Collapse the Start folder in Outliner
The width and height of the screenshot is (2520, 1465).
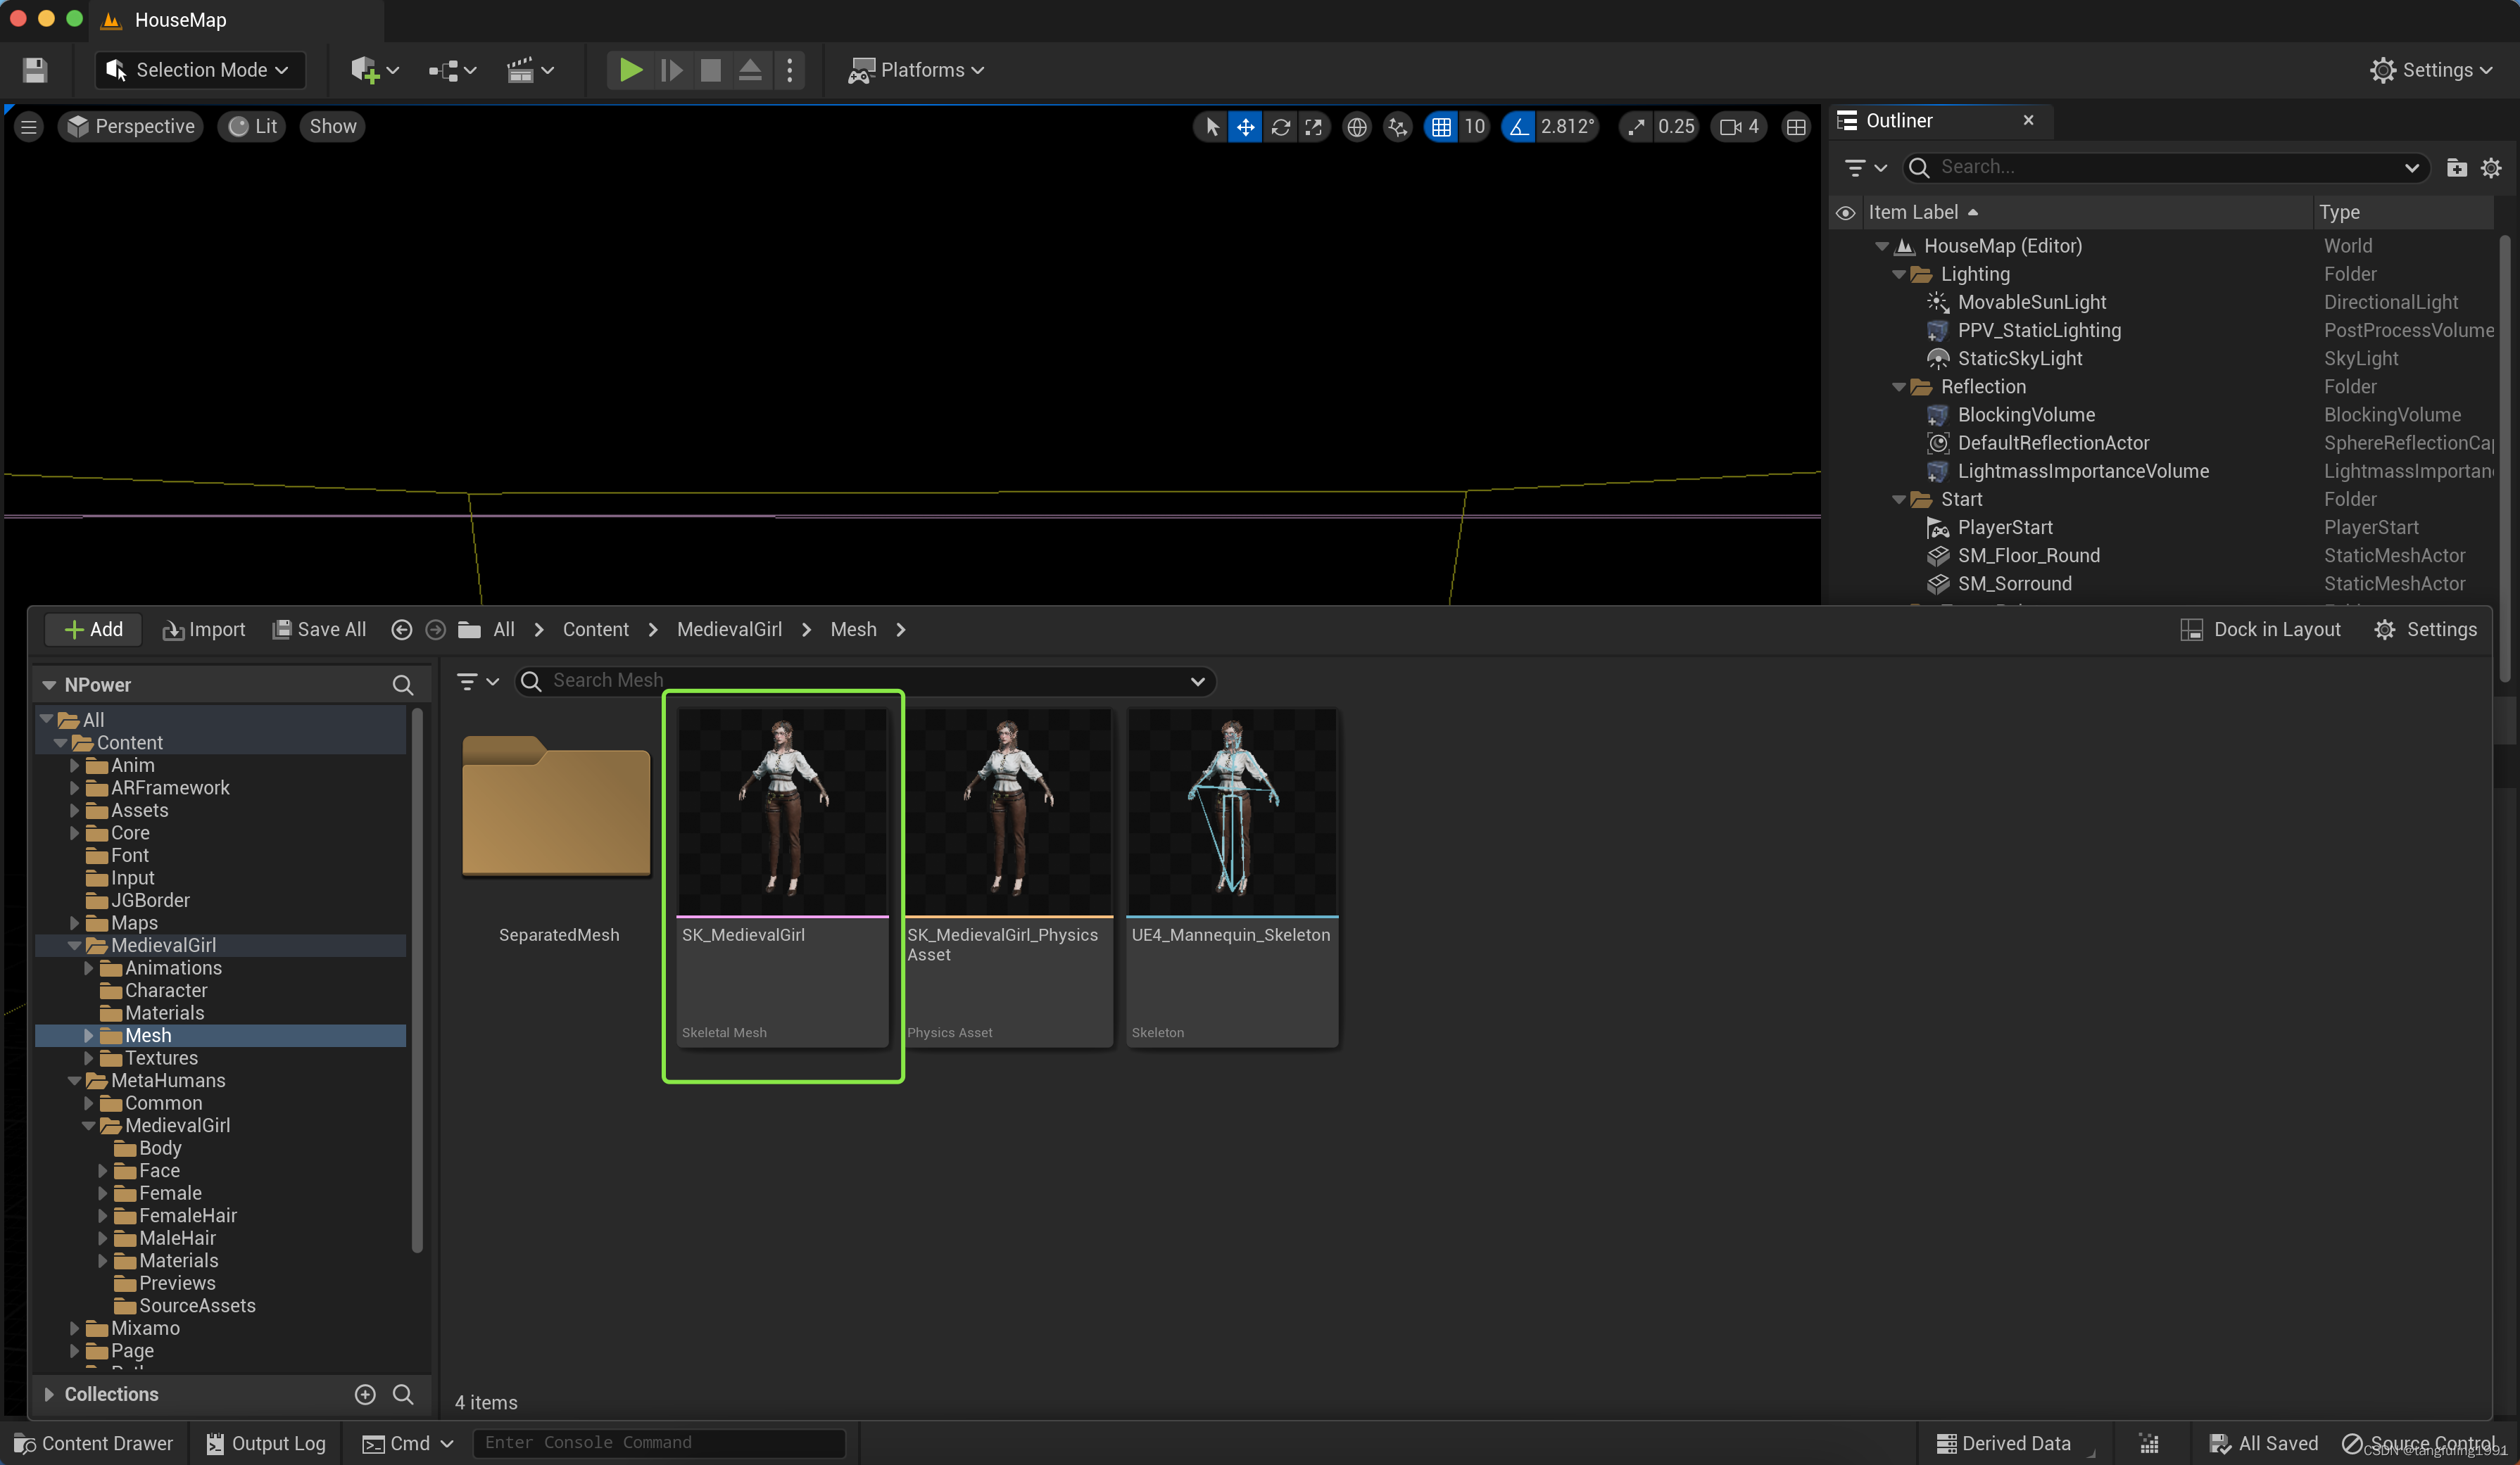pos(1898,500)
